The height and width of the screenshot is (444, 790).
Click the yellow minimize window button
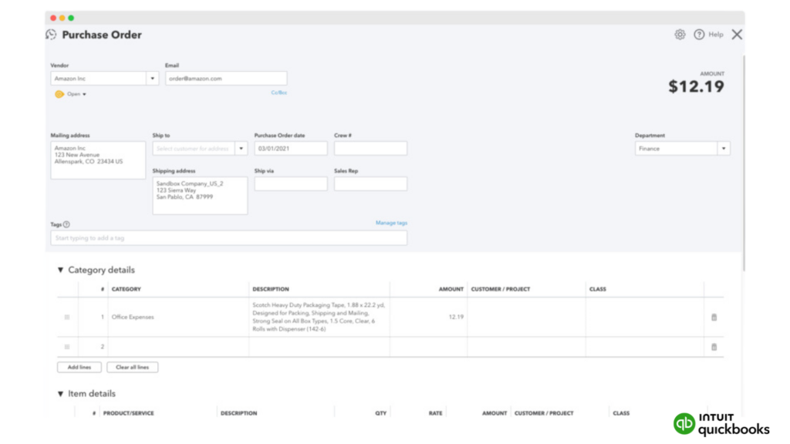(x=62, y=18)
